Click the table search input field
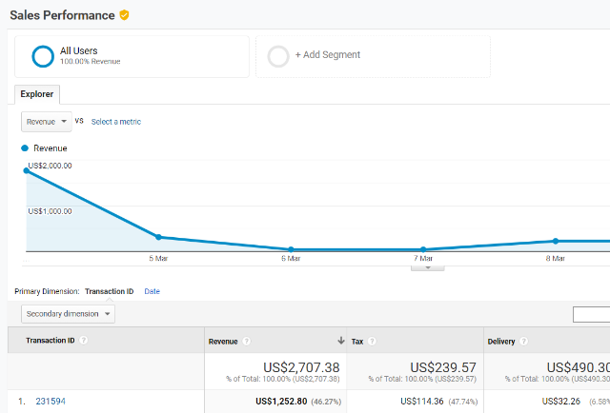Viewport: 610px width, 413px height. [x=591, y=315]
